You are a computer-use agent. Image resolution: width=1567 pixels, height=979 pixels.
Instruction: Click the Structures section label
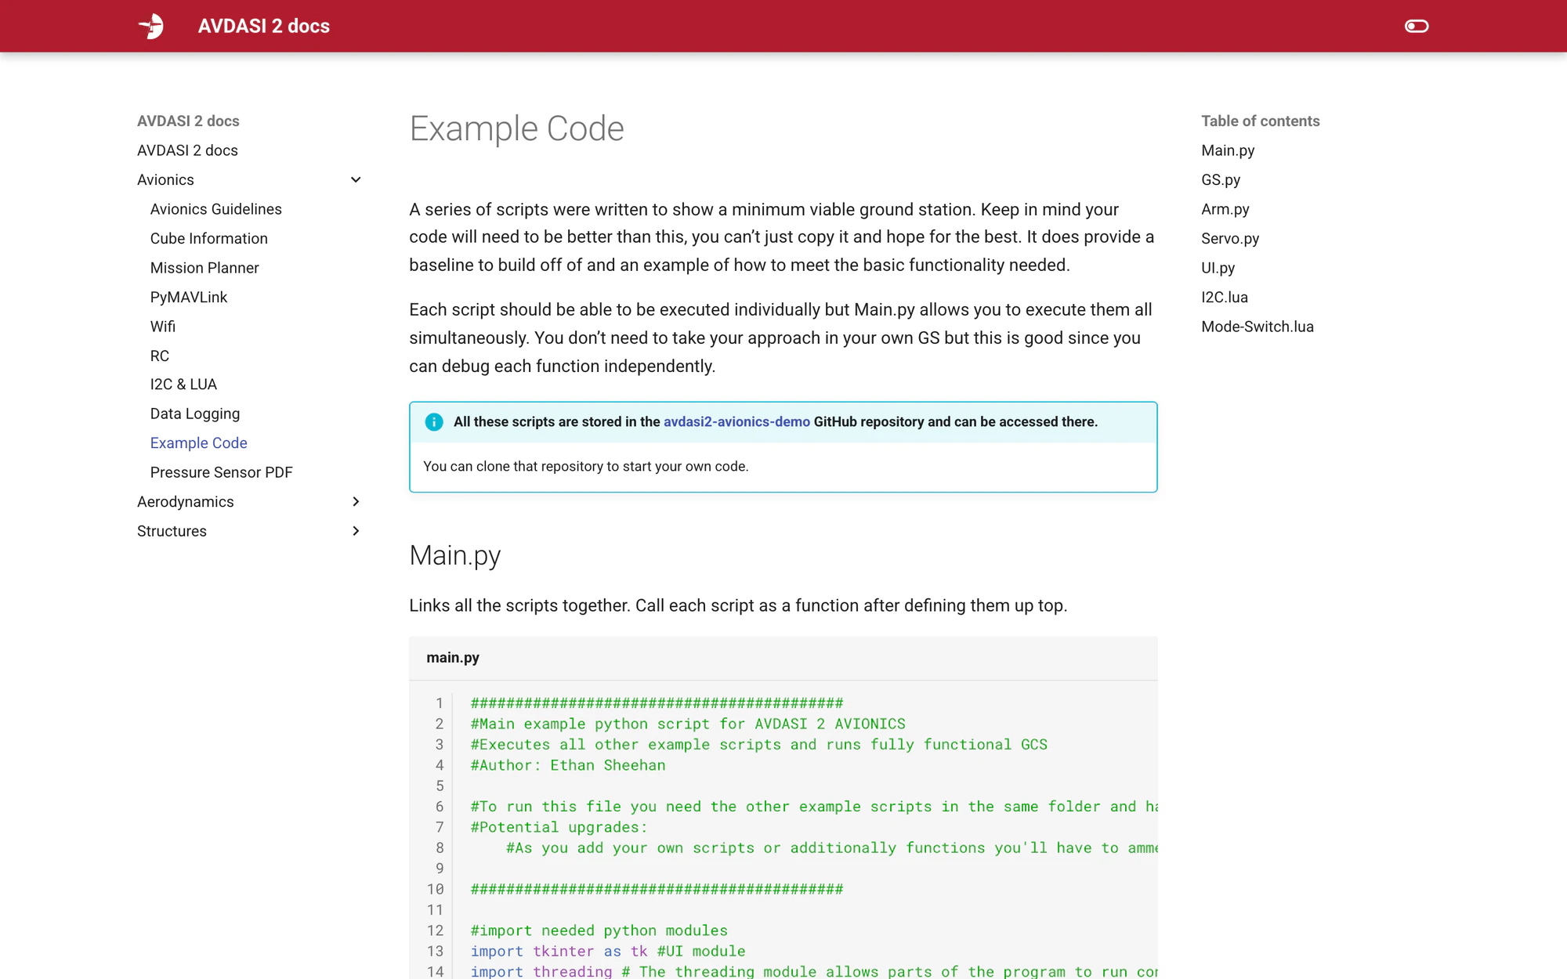[x=172, y=531]
